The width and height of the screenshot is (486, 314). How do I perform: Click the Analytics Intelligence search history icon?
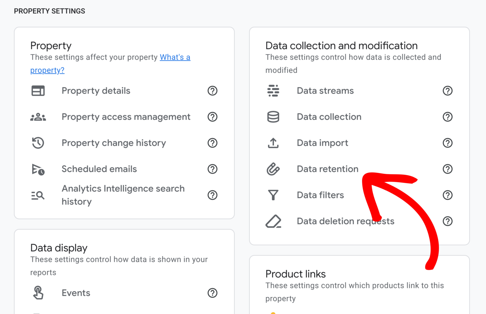[38, 195]
